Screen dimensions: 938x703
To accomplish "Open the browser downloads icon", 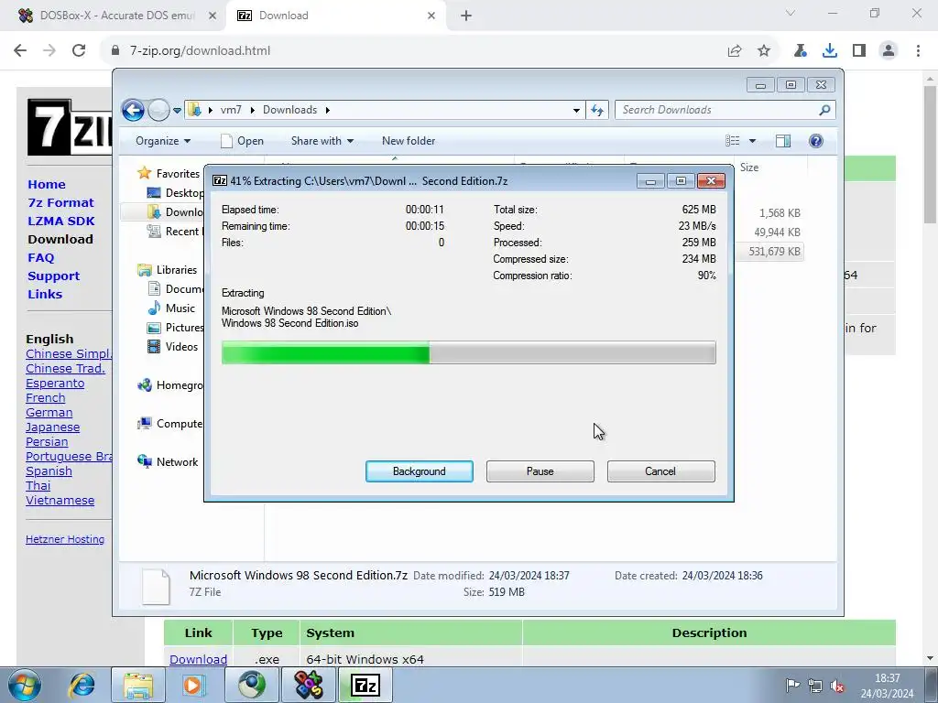I will [830, 51].
